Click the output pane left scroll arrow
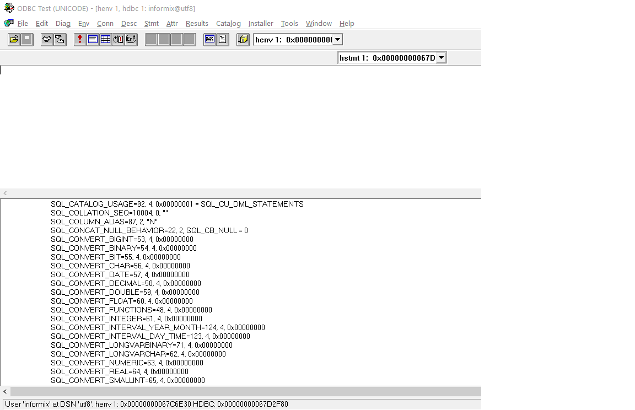The image size is (635, 410). coord(5,391)
